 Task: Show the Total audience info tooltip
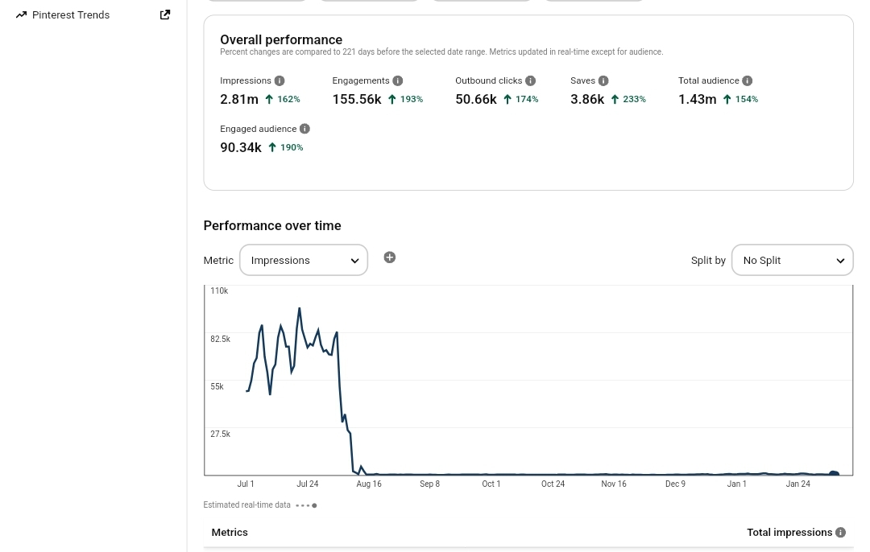click(748, 81)
